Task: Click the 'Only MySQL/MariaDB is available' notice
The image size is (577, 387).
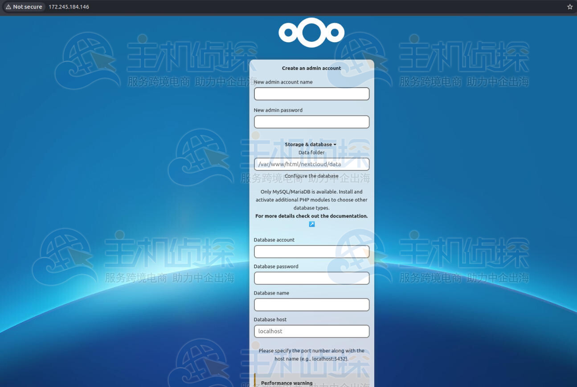Action: point(311,200)
